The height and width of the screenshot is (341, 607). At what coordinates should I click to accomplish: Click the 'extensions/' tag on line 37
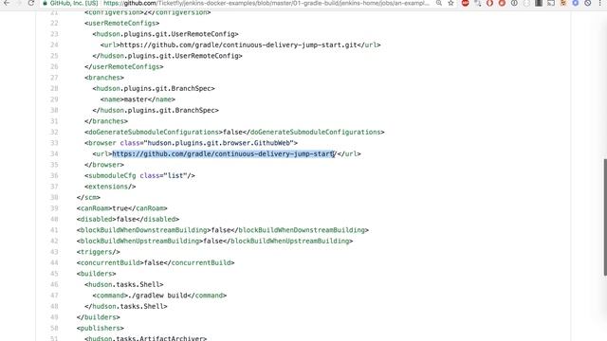pos(110,187)
